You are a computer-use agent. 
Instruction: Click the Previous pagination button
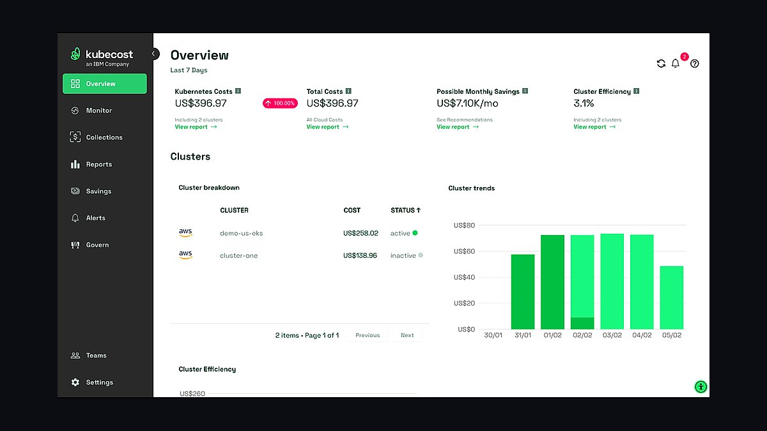(x=368, y=335)
